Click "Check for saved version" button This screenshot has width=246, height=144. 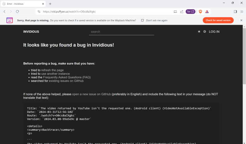point(218,20)
